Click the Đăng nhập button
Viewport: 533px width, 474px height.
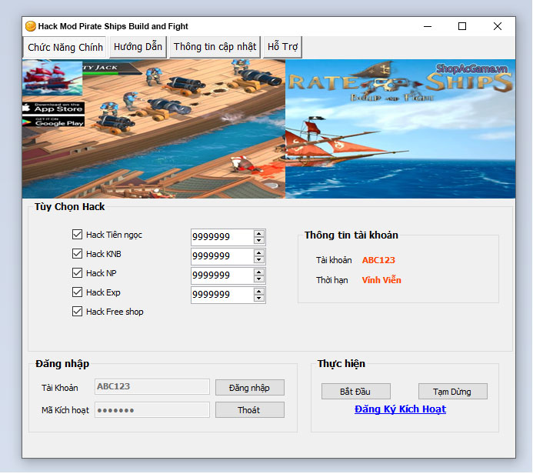(249, 388)
